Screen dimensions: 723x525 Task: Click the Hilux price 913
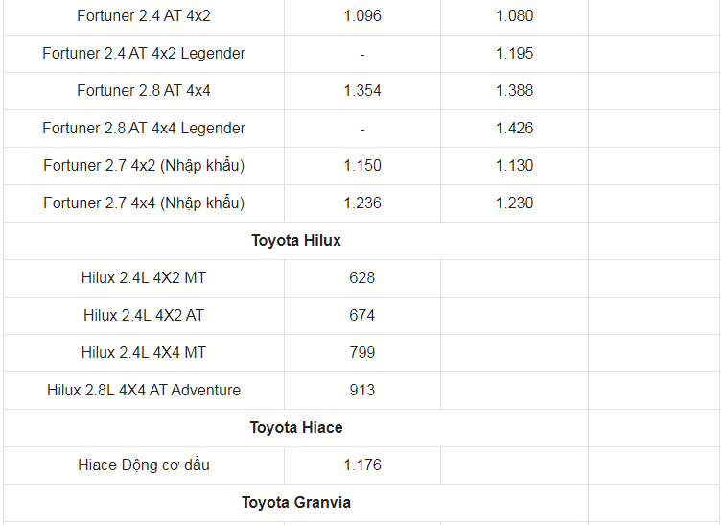point(361,390)
